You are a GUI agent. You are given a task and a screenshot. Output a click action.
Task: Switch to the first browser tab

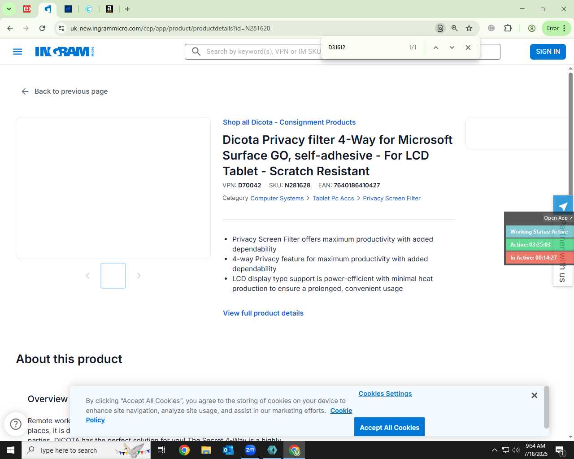click(x=27, y=9)
